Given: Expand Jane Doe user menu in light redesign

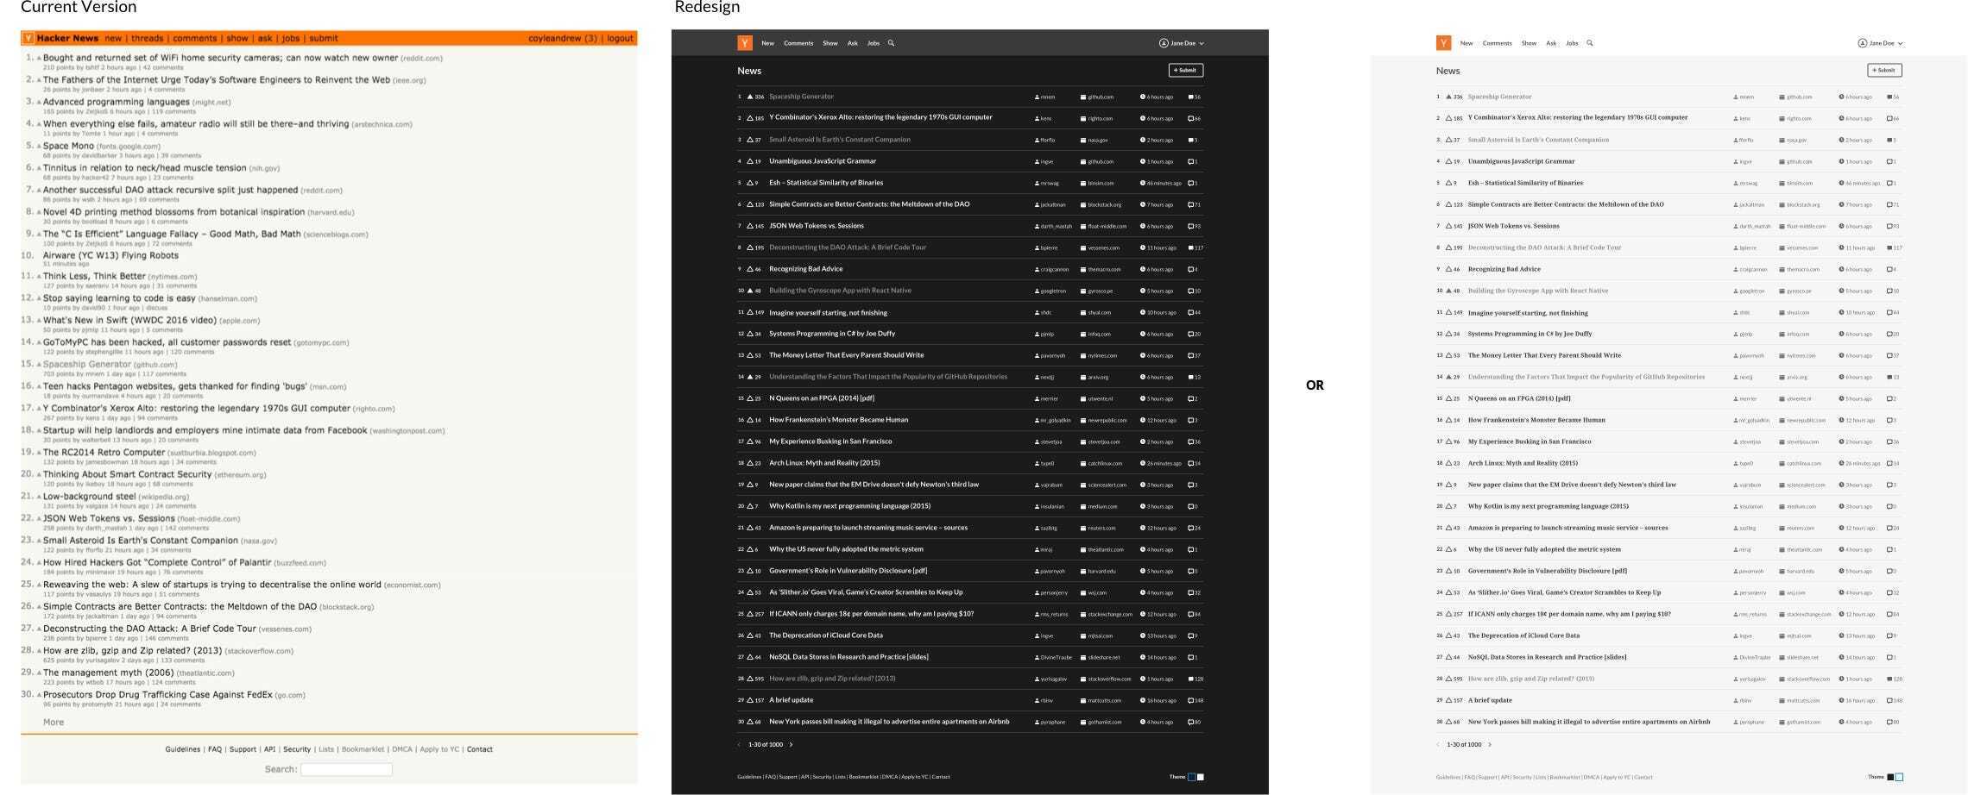Looking at the screenshot, I should pos(1881,43).
